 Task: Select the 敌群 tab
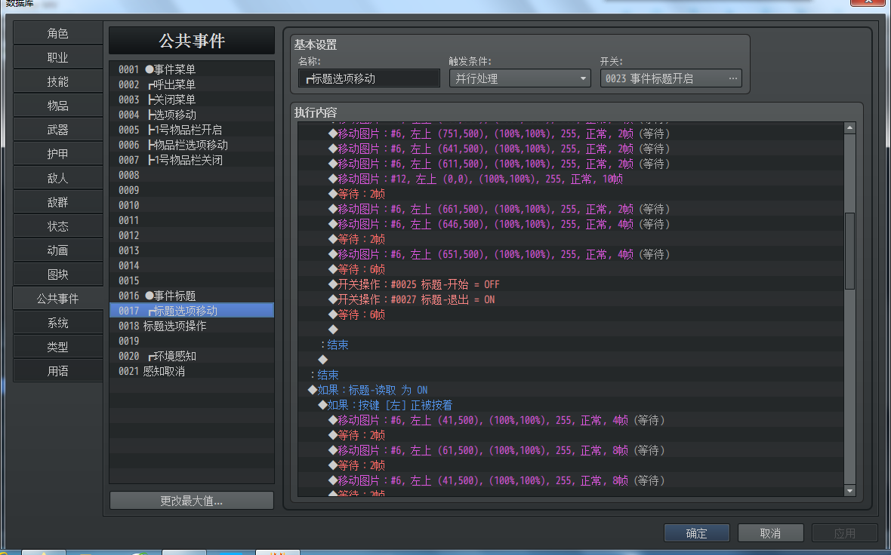pos(58,202)
